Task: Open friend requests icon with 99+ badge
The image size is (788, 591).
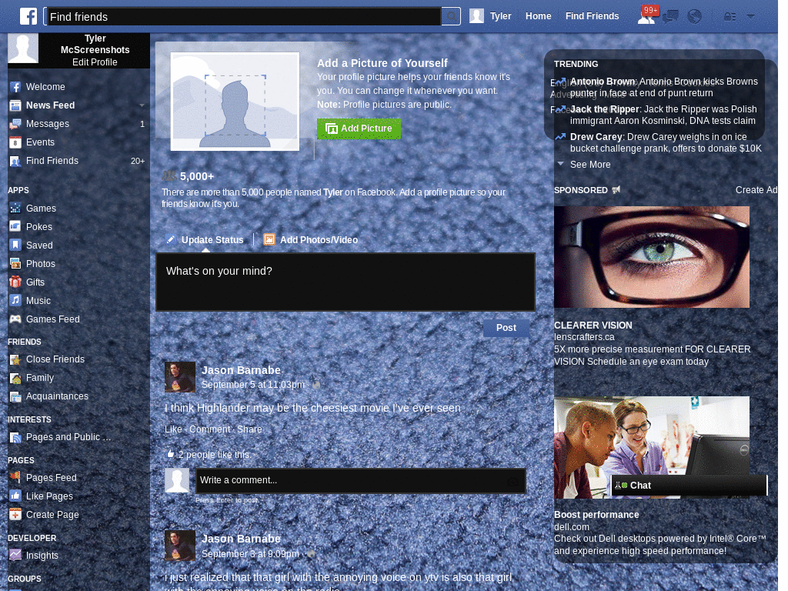Action: 646,16
